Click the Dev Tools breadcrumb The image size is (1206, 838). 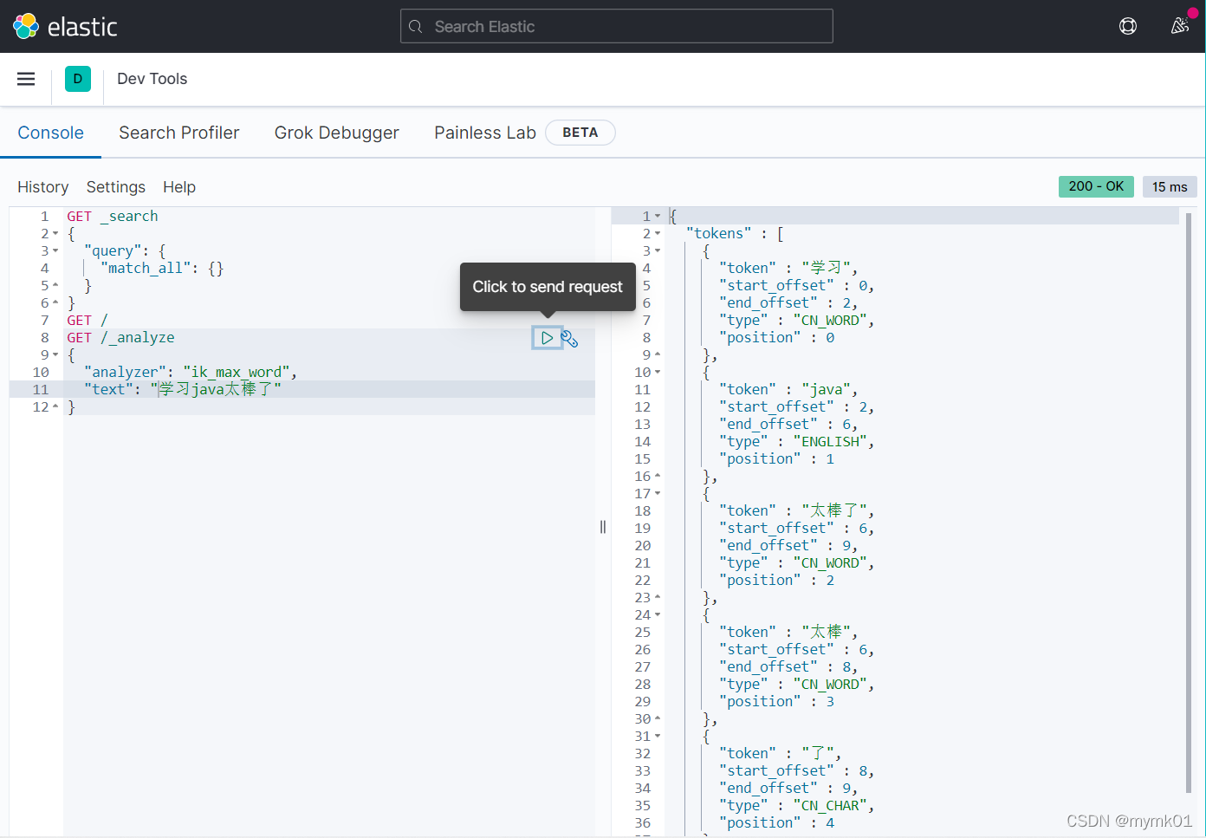pyautogui.click(x=152, y=79)
